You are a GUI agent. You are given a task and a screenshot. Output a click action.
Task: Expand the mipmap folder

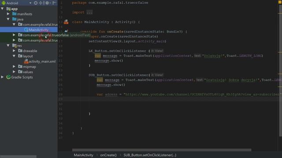point(14,66)
